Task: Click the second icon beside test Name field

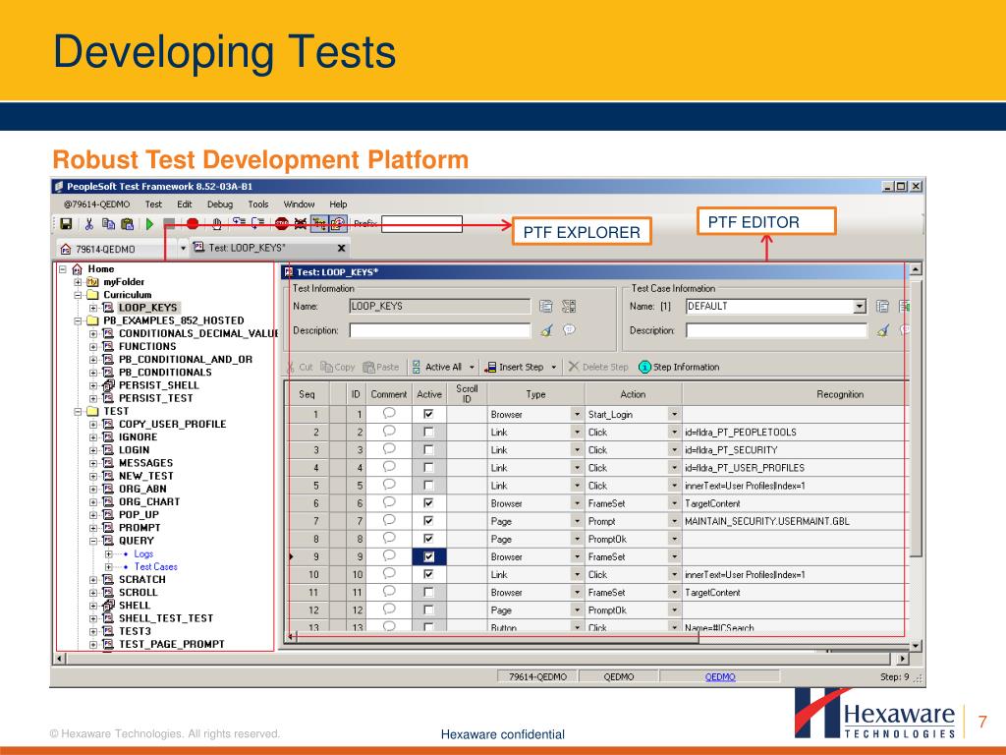Action: pyautogui.click(x=569, y=307)
